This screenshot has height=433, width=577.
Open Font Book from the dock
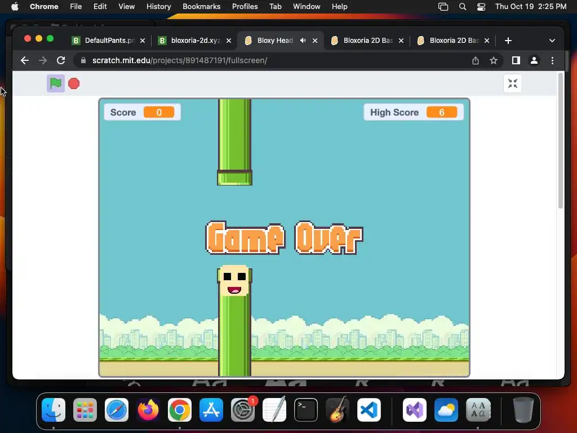point(478,410)
